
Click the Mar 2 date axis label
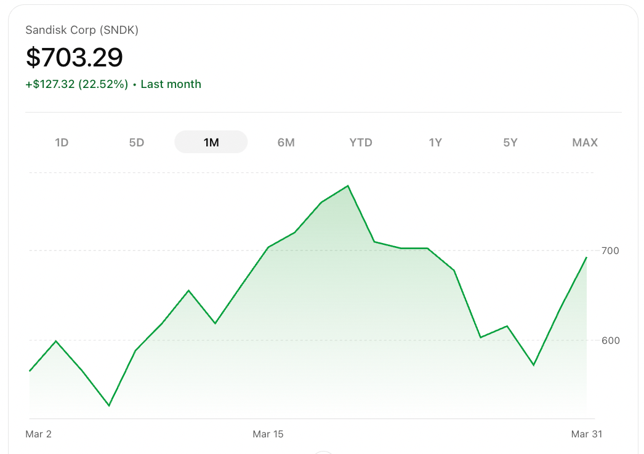coord(38,434)
